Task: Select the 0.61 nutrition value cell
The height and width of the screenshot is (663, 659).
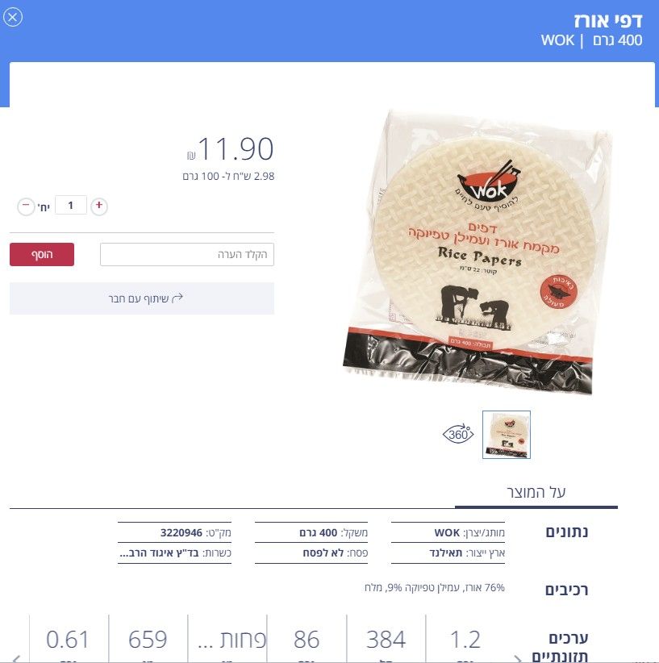Action: (68, 639)
